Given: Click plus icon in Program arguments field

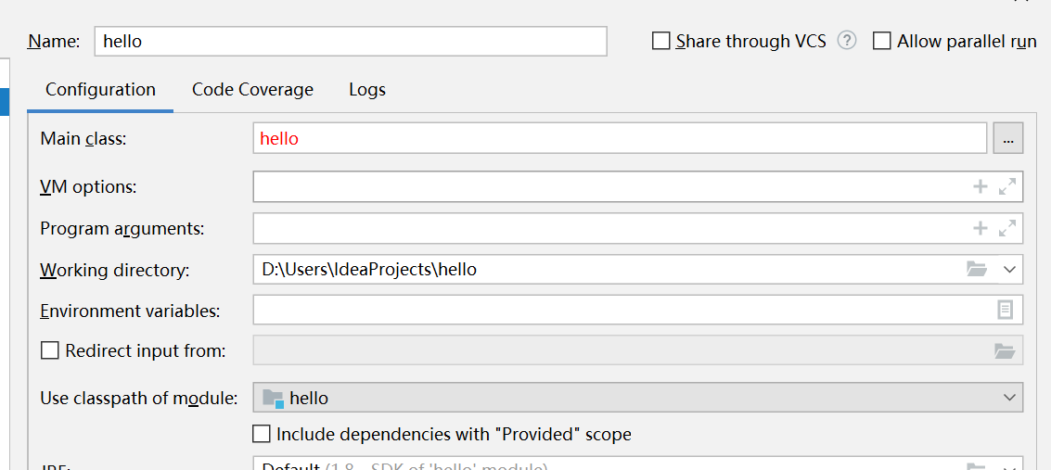Looking at the screenshot, I should coord(980,229).
